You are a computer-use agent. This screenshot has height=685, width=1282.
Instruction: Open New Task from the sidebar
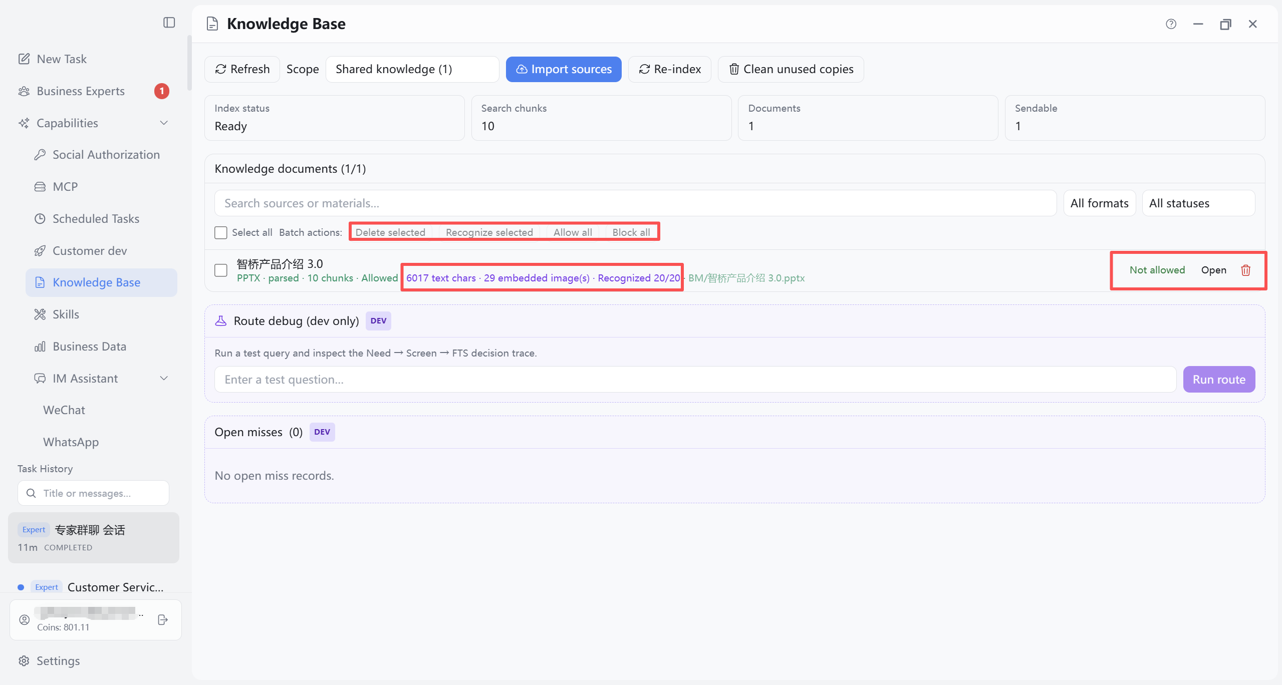[x=62, y=59]
